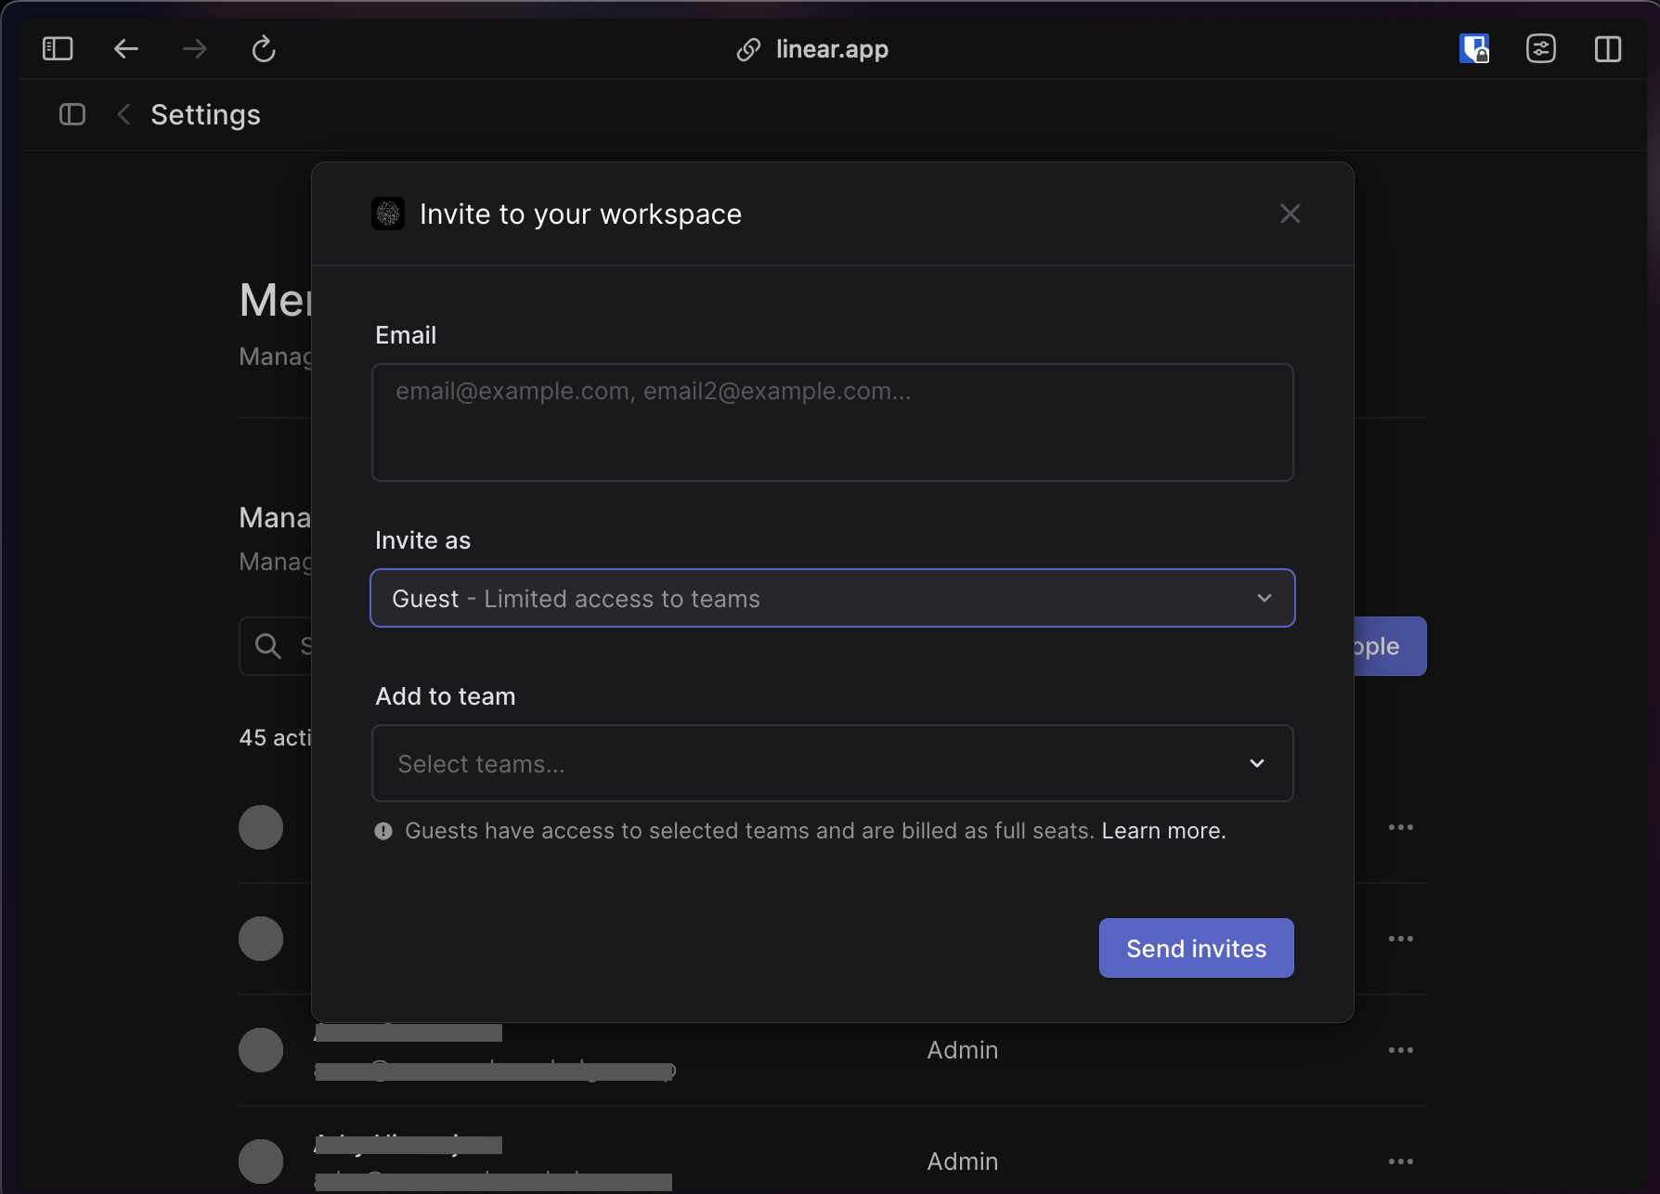Click the search magnifier icon in members list
1660x1194 pixels.
(x=268, y=646)
